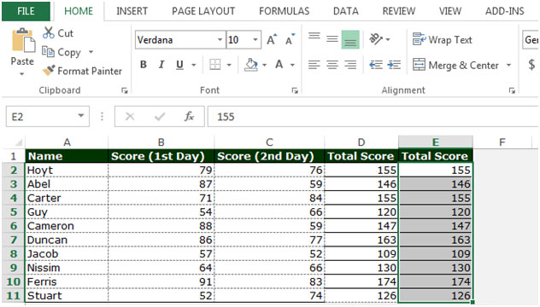The width and height of the screenshot is (540, 307).
Task: Set middle vertical alignment
Action: [x=332, y=39]
